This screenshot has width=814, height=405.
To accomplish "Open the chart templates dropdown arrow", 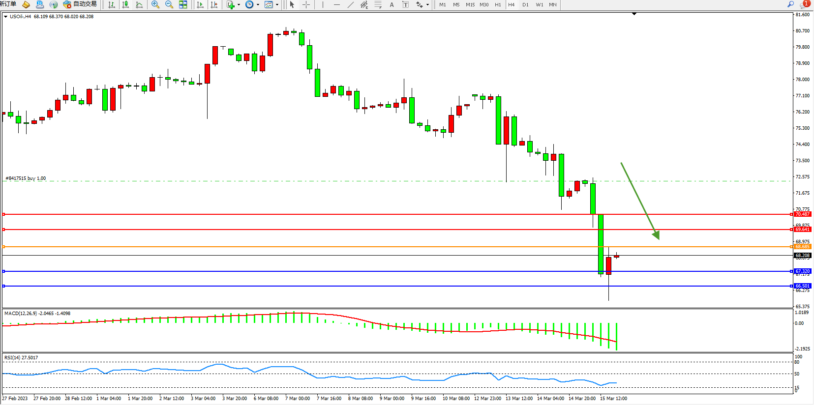I will pos(277,4).
